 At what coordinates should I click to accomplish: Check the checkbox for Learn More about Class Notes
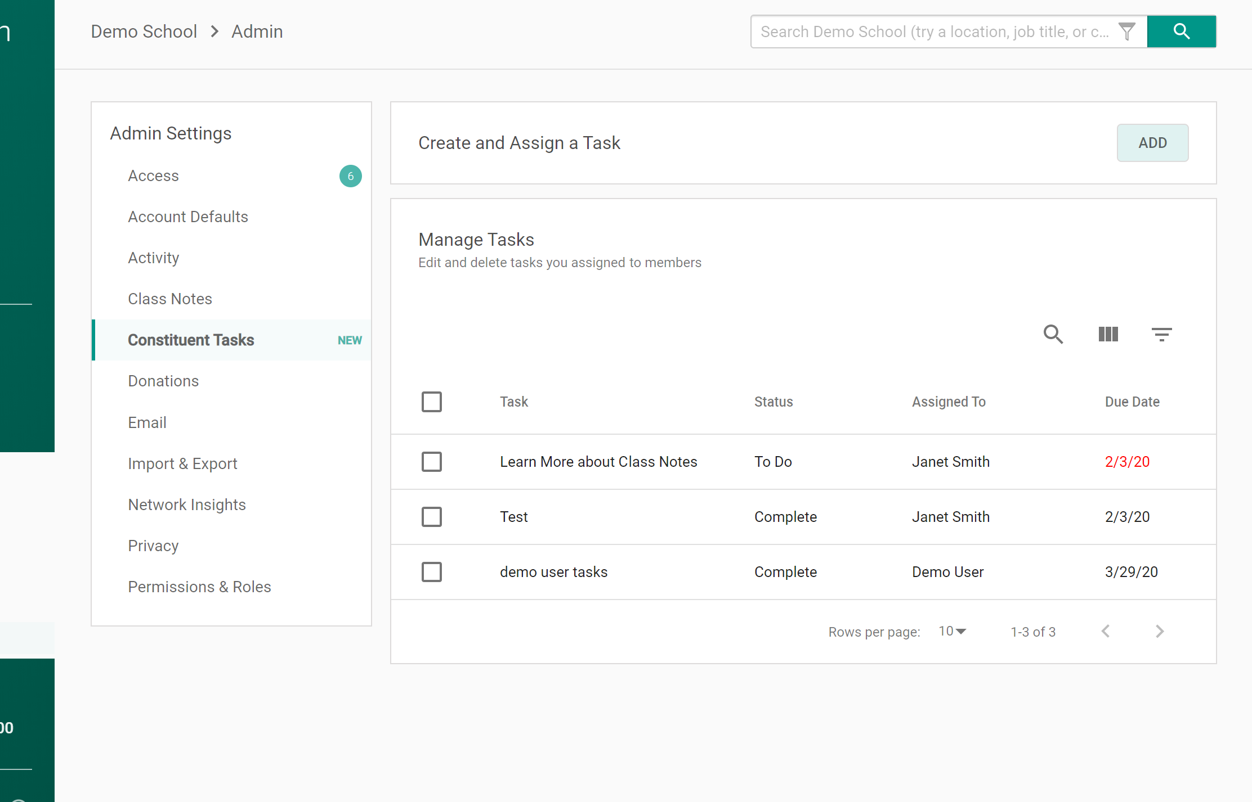pos(432,461)
